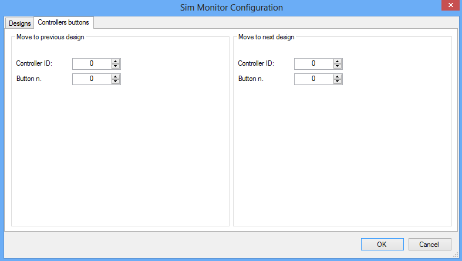Switch to the Designs tab

pyautogui.click(x=19, y=23)
